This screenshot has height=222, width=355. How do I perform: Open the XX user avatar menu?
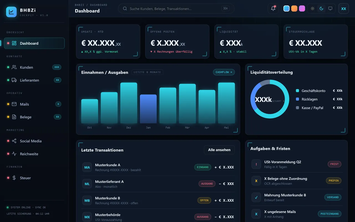click(x=344, y=9)
